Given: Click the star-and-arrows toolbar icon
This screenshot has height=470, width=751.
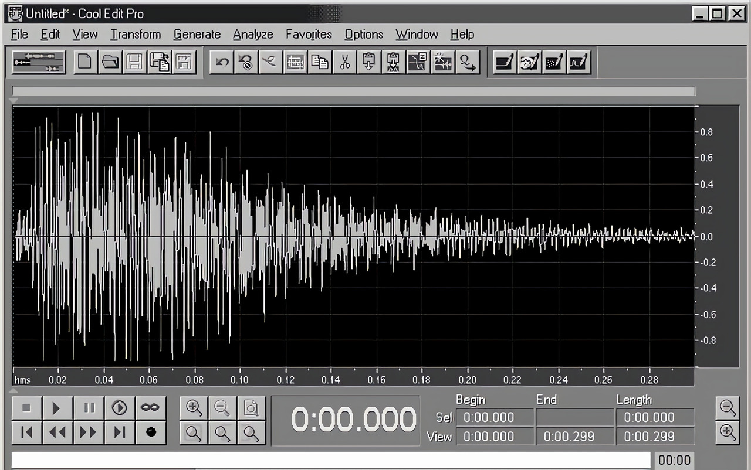Looking at the screenshot, I should (443, 62).
